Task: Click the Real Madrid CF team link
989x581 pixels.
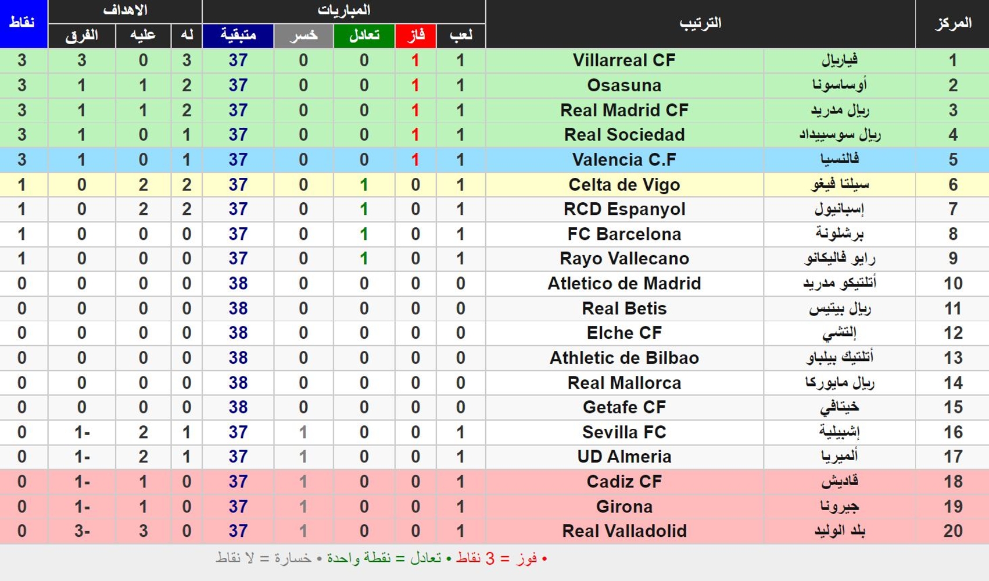Action: (624, 110)
